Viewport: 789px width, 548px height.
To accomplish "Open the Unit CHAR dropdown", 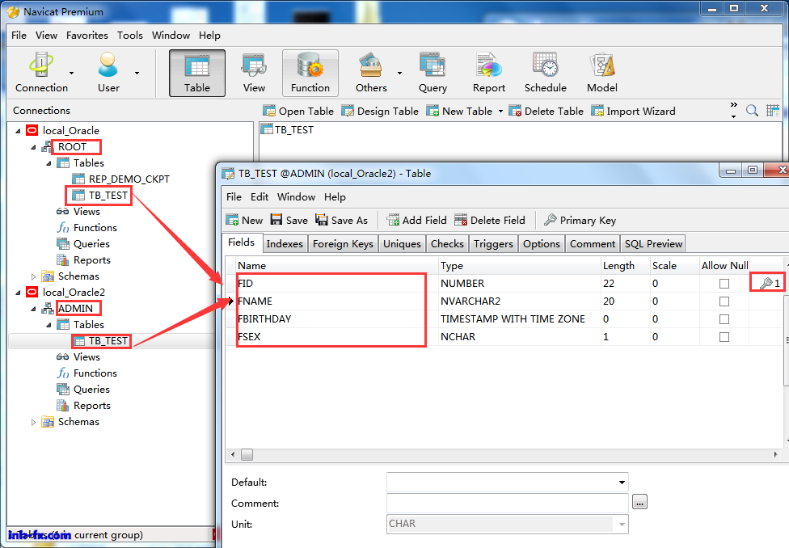I will pyautogui.click(x=622, y=525).
